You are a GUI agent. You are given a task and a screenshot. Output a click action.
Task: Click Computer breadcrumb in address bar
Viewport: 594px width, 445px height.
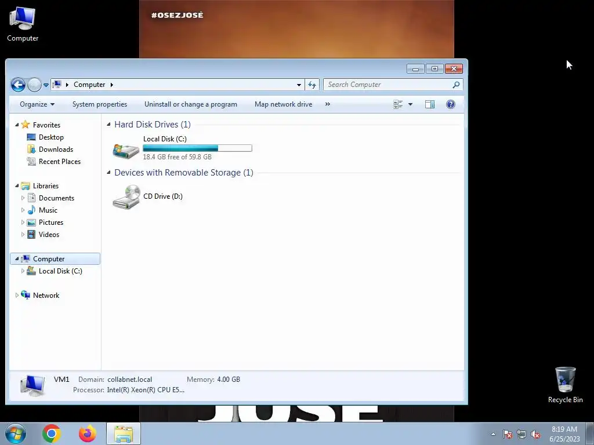89,85
